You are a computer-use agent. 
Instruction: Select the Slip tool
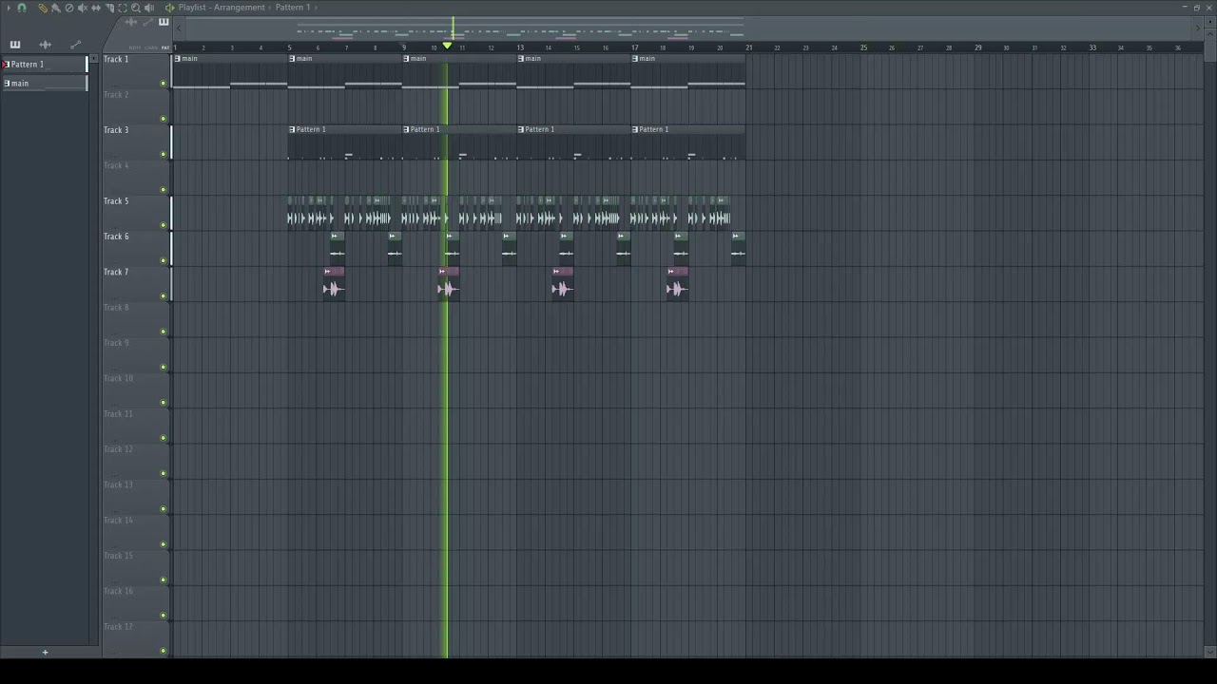(96, 8)
